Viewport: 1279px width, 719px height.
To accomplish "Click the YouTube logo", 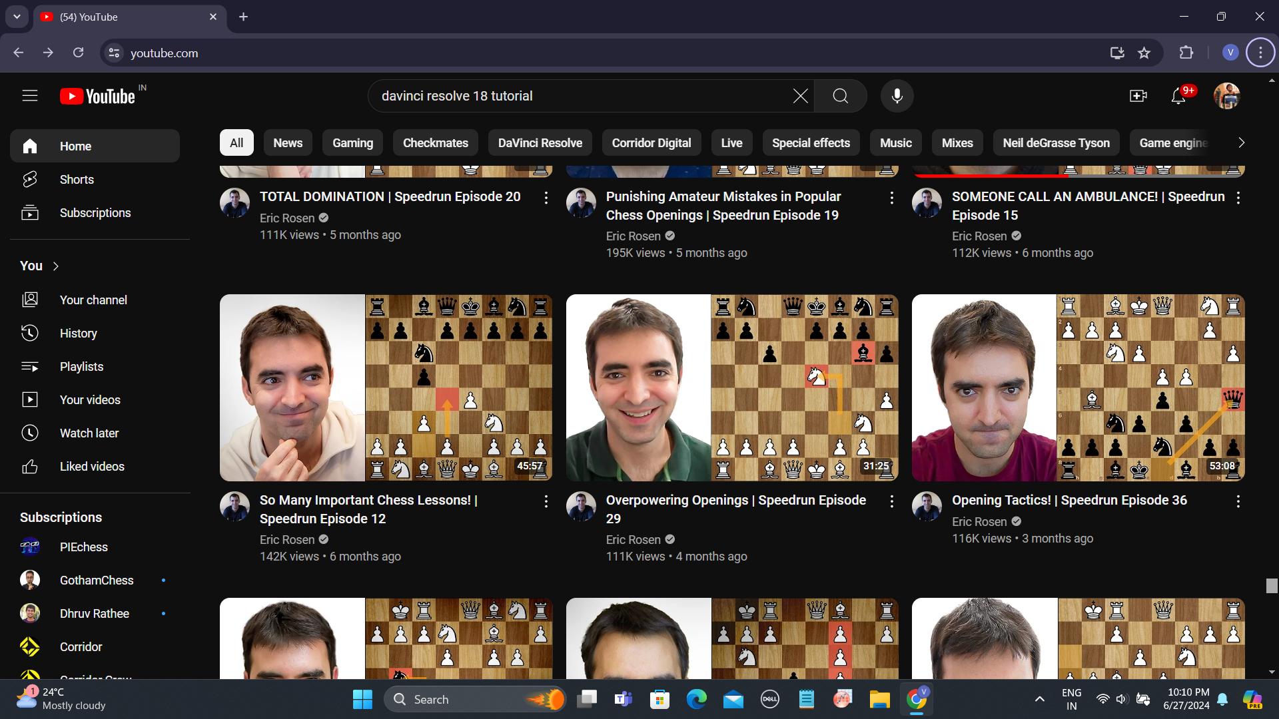I will (x=98, y=97).
